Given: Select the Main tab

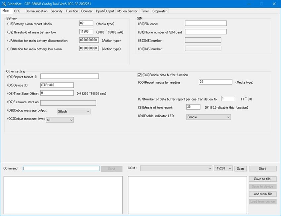Looking at the screenshot, I should 6,11.
